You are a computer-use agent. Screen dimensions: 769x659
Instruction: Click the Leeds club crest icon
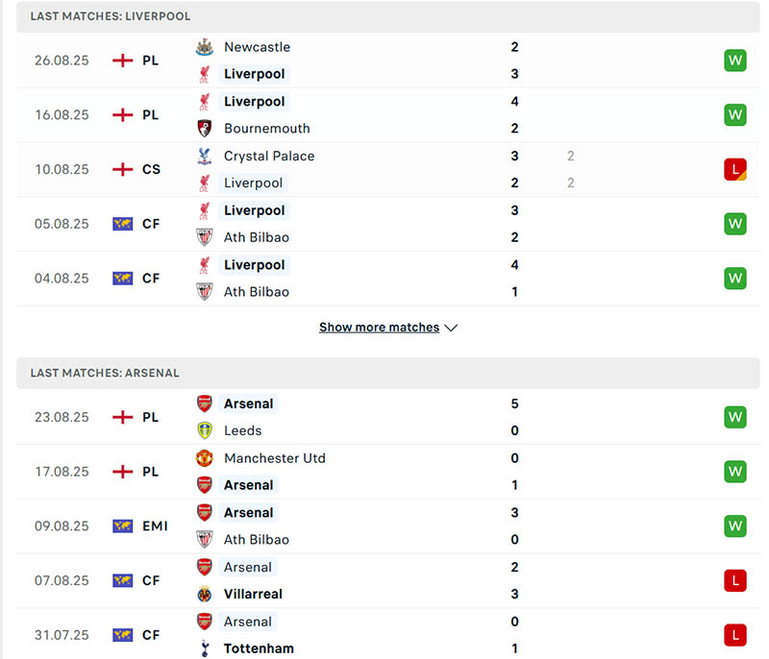(x=205, y=430)
